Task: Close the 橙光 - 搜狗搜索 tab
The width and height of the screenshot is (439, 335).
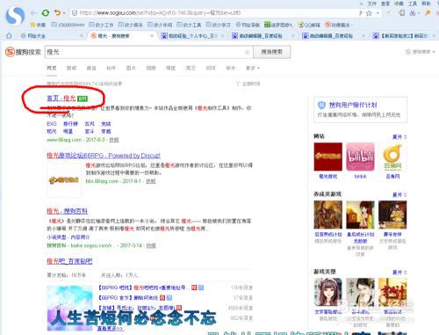Action: pyautogui.click(x=152, y=36)
